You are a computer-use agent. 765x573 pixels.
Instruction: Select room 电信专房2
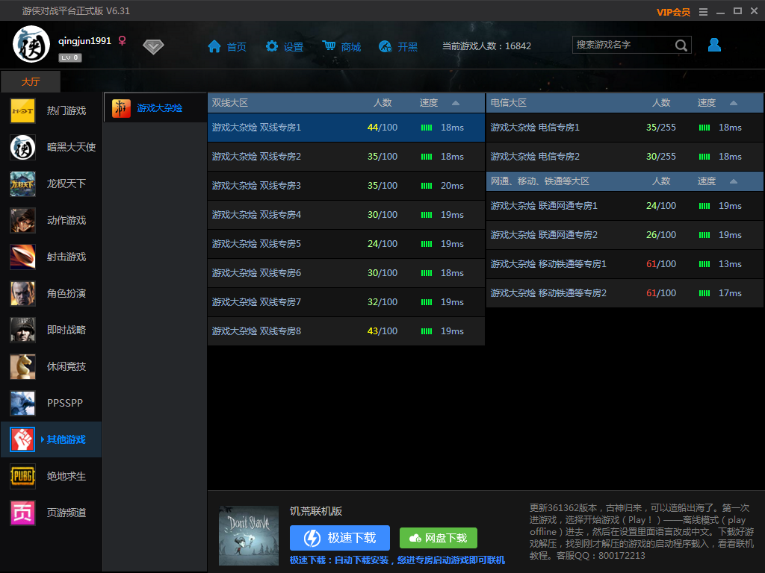pyautogui.click(x=625, y=157)
